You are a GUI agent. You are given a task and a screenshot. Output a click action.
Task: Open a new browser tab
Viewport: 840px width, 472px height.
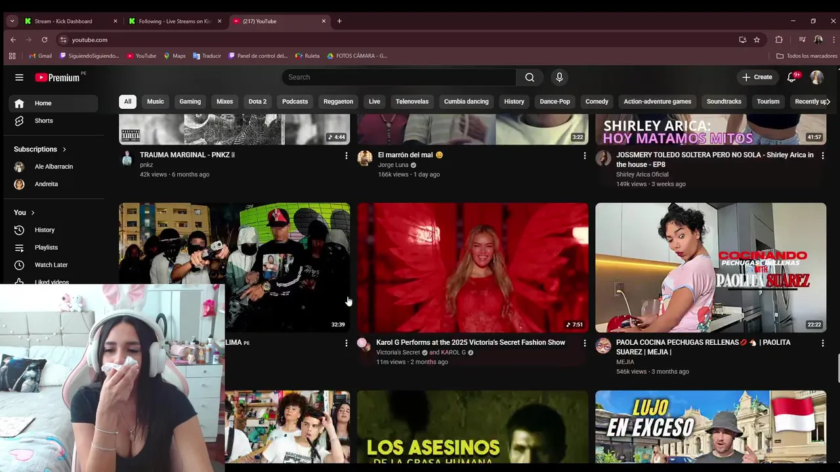tap(339, 21)
